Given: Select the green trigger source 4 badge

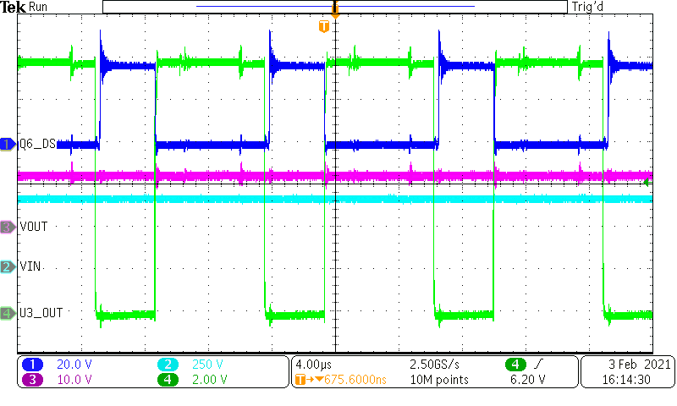Looking at the screenshot, I should click(x=515, y=365).
